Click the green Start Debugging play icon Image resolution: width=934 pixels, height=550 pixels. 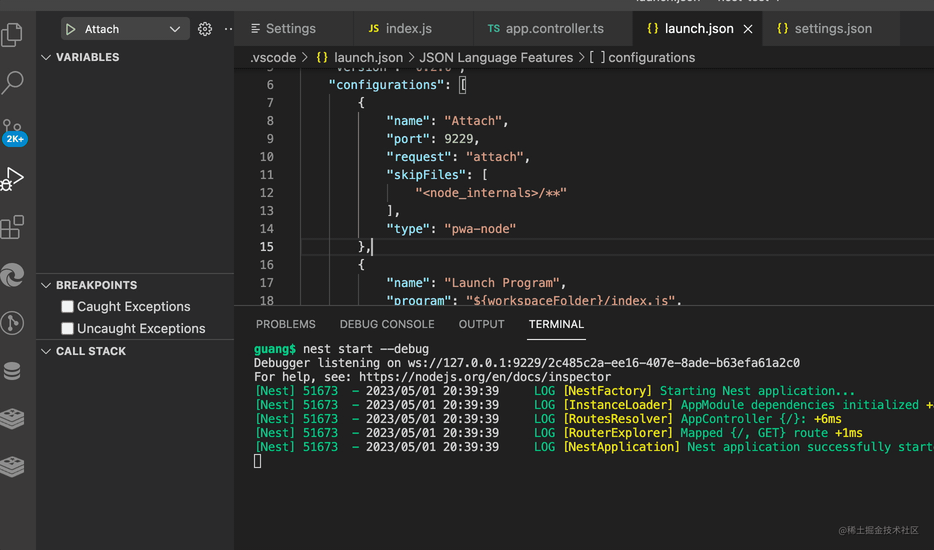pyautogui.click(x=71, y=29)
